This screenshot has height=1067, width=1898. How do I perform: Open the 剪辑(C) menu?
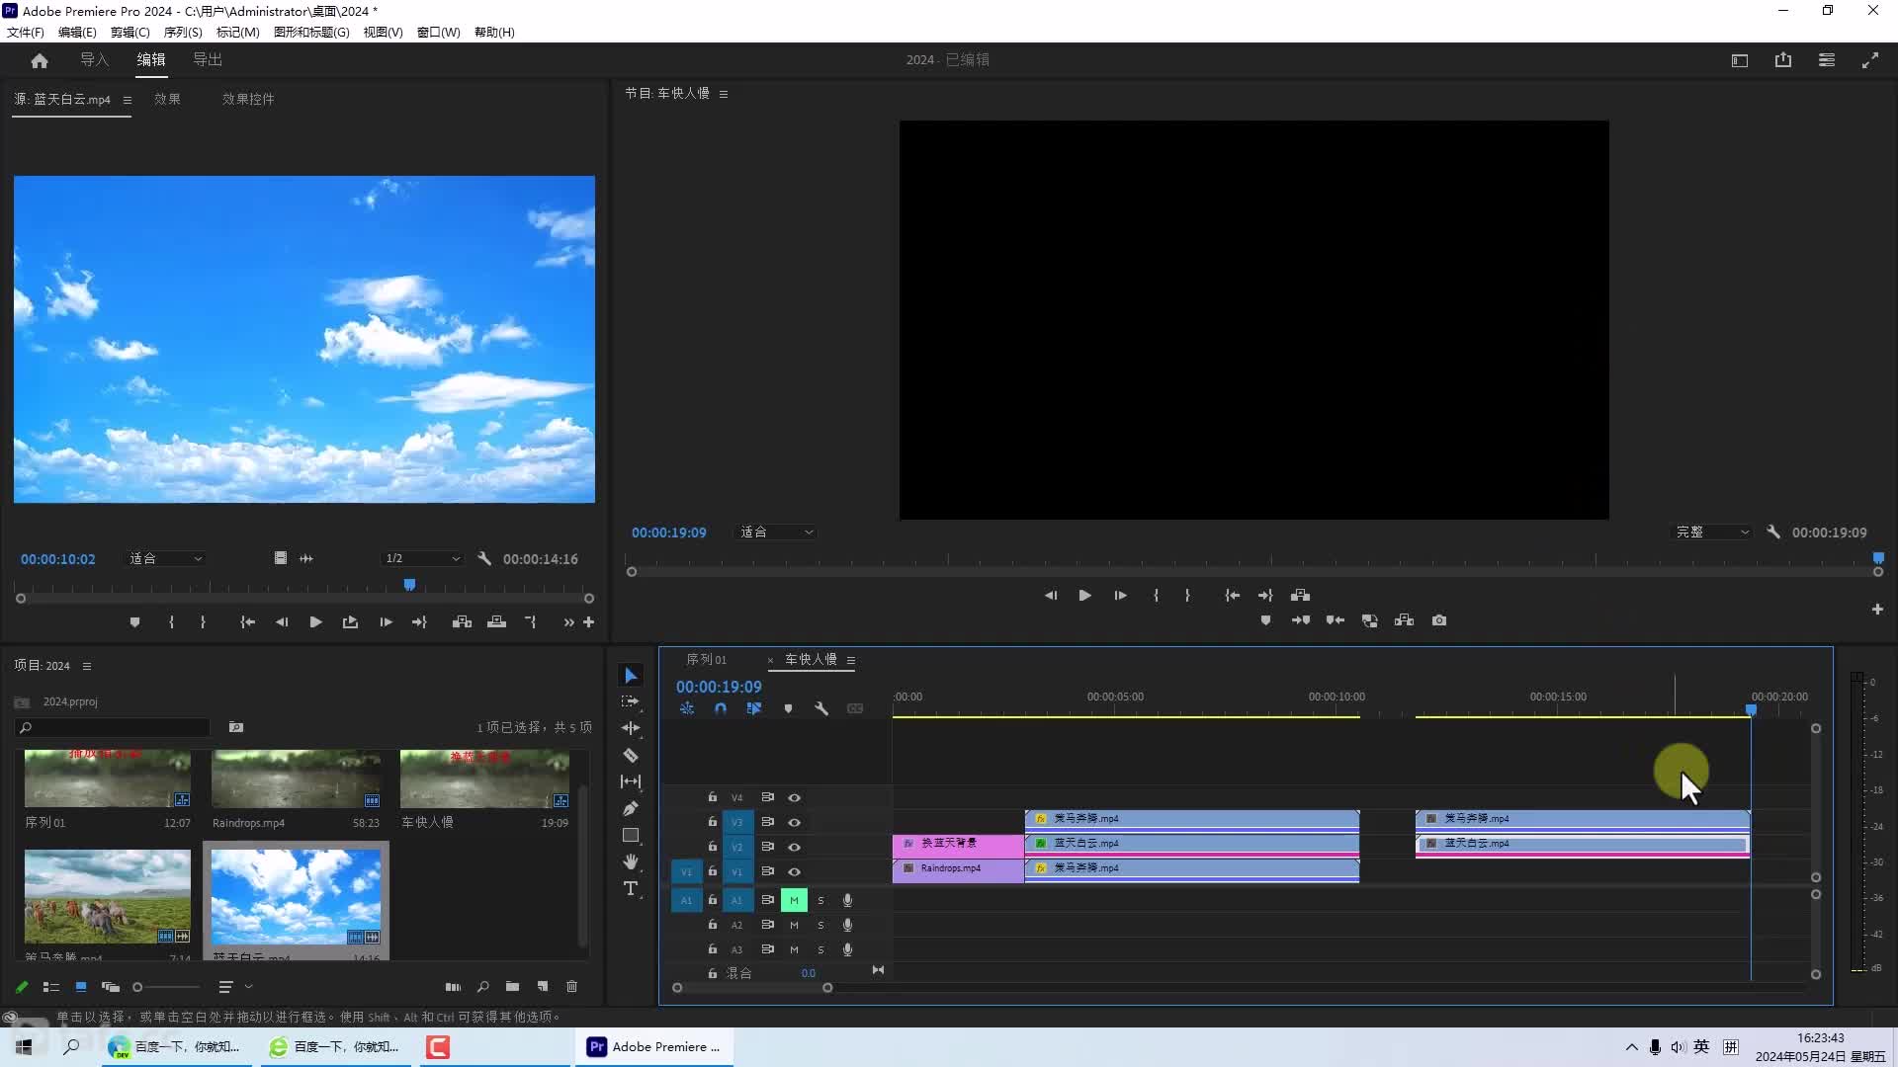[x=129, y=32]
